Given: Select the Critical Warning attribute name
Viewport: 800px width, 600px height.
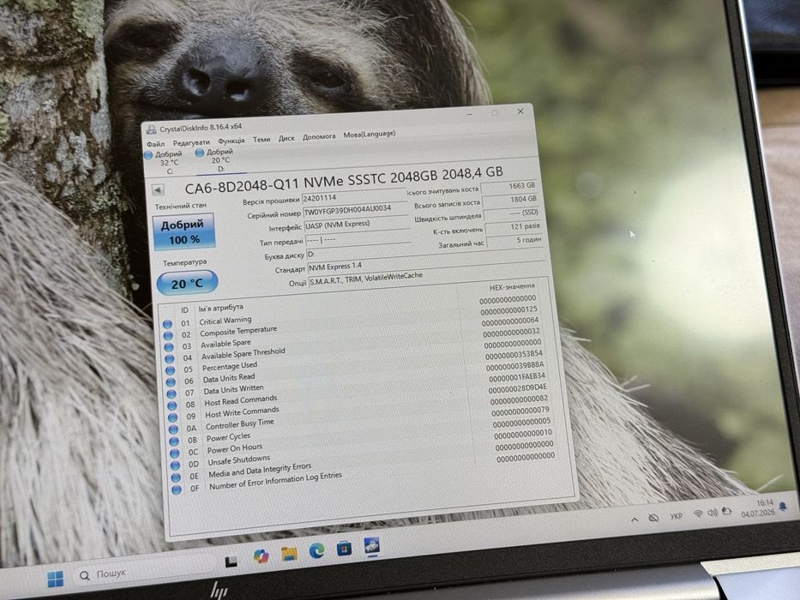Looking at the screenshot, I should pyautogui.click(x=225, y=321).
